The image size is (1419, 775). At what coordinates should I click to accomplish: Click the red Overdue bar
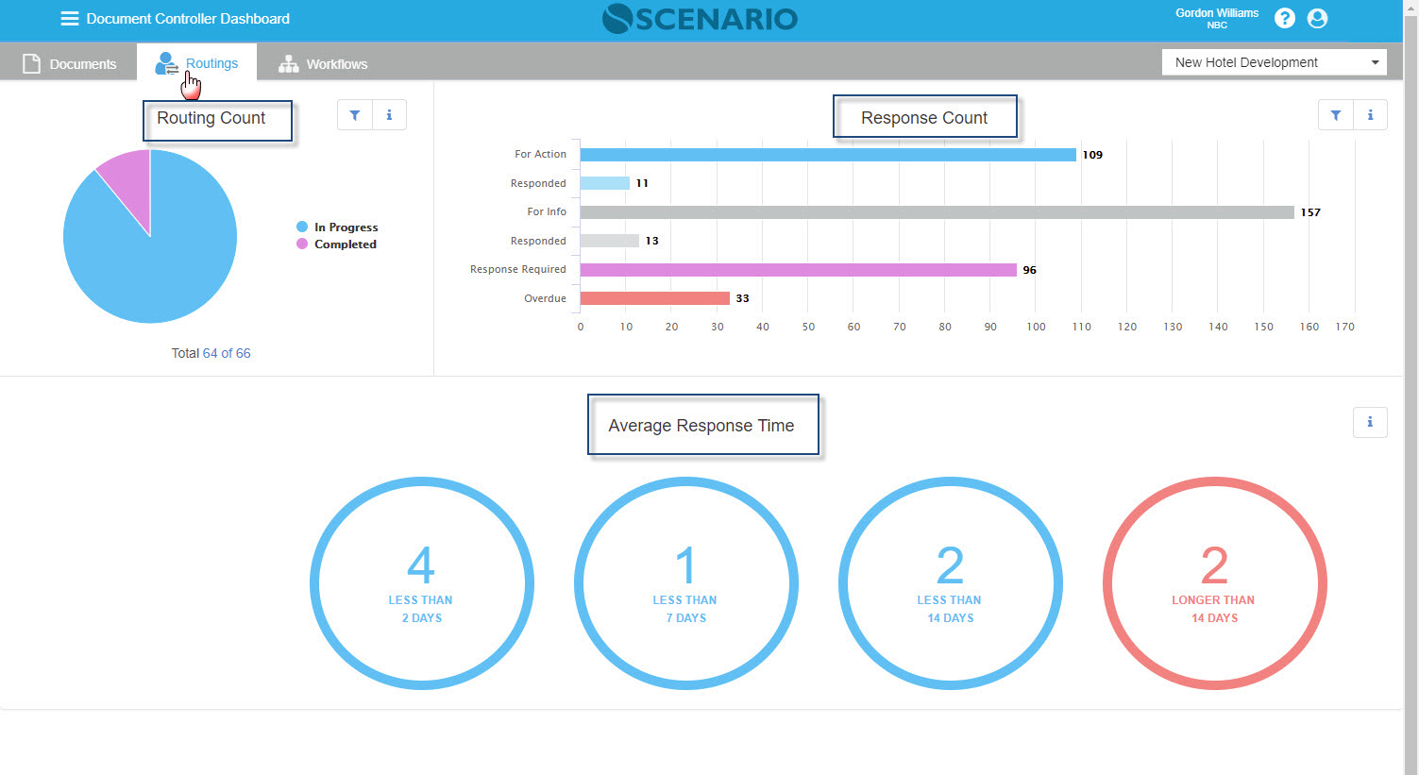[654, 298]
